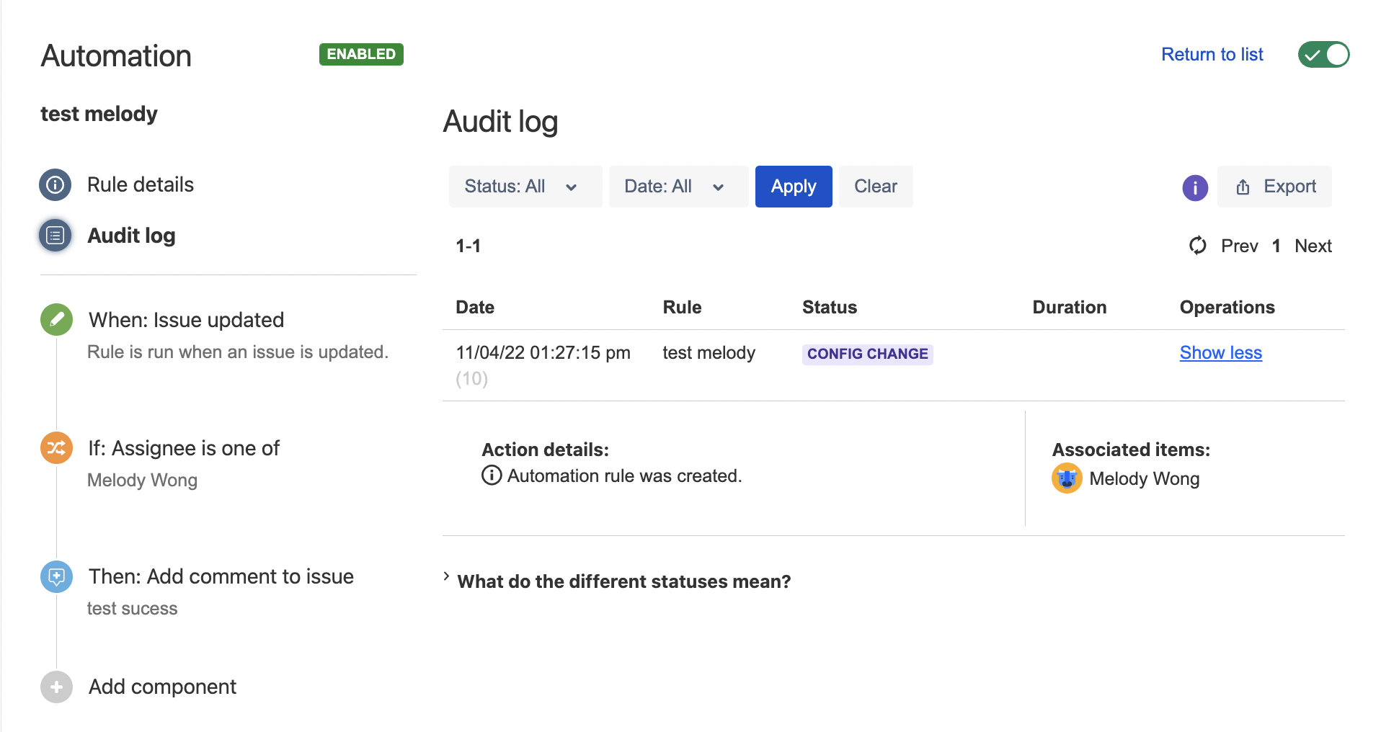Image resolution: width=1381 pixels, height=732 pixels.
Task: Open the Status: All dropdown
Action: click(525, 187)
